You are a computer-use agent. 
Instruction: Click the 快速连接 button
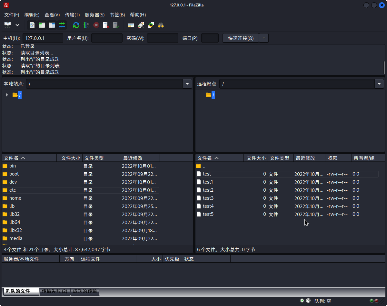(240, 38)
